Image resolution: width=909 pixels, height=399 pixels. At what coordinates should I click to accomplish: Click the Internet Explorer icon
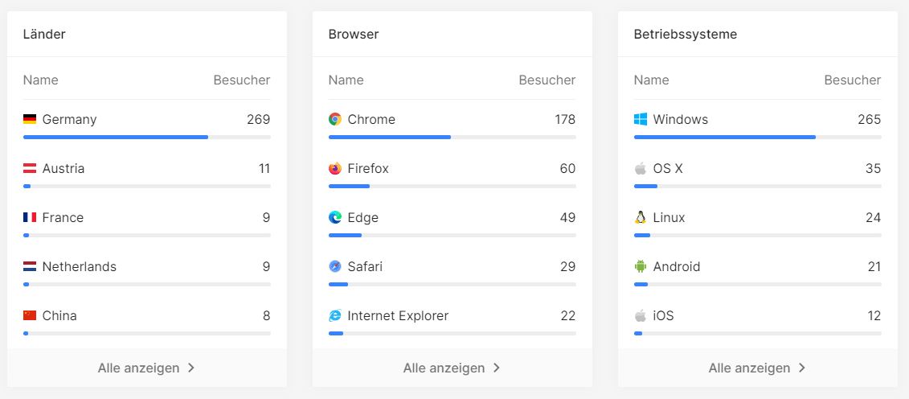click(335, 316)
